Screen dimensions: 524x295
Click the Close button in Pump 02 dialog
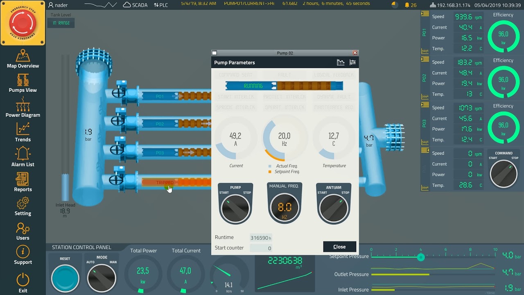339,247
